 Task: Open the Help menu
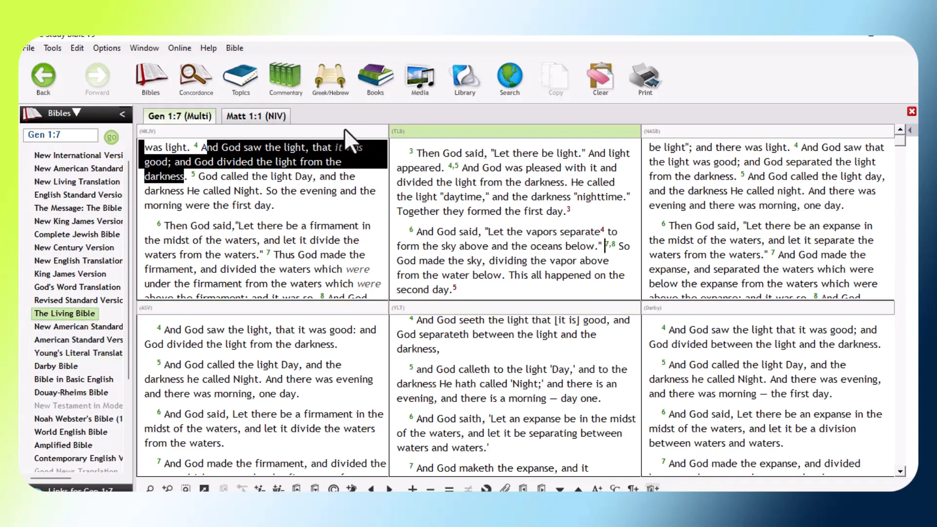coord(208,48)
